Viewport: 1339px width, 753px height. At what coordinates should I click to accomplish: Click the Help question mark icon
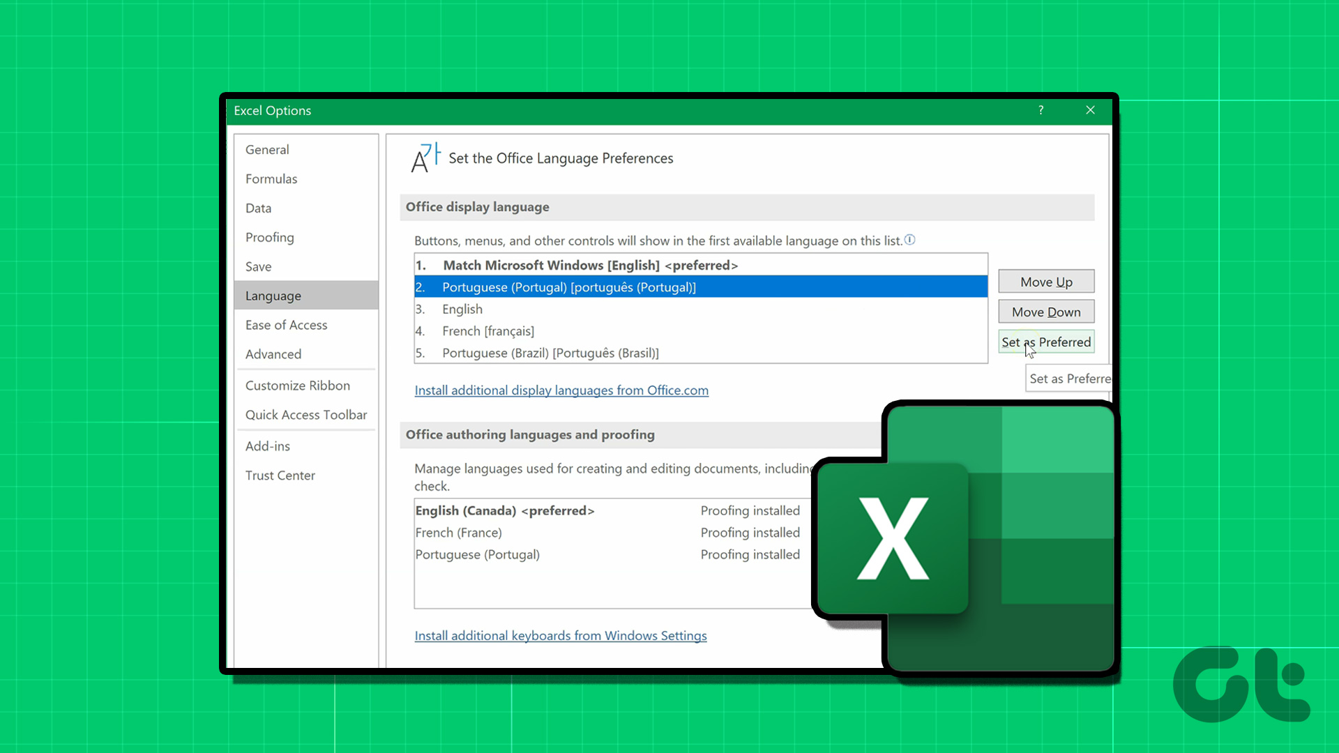(x=1041, y=109)
